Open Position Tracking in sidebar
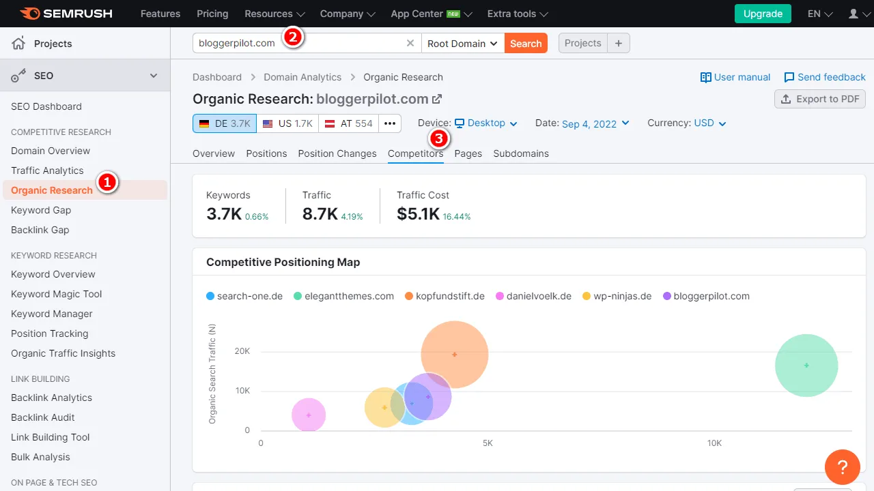 (x=50, y=333)
